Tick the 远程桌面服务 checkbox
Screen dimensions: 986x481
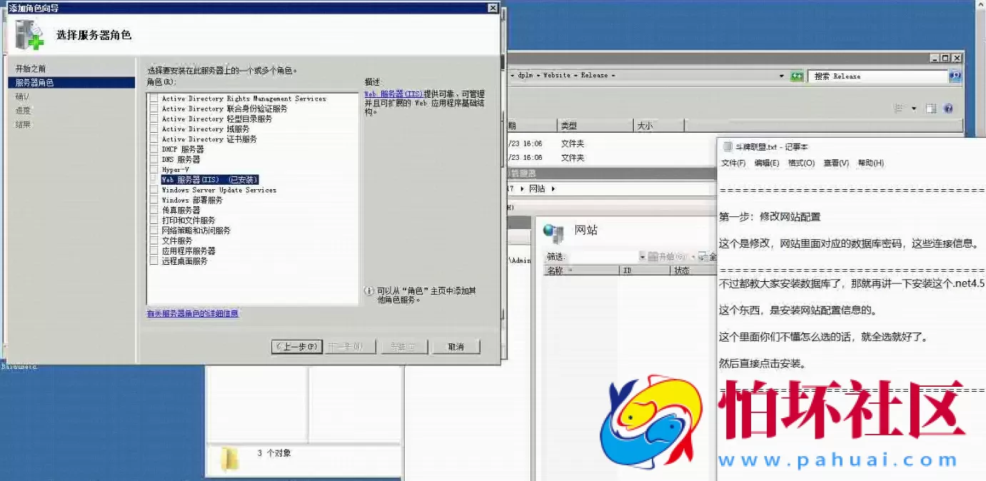154,261
